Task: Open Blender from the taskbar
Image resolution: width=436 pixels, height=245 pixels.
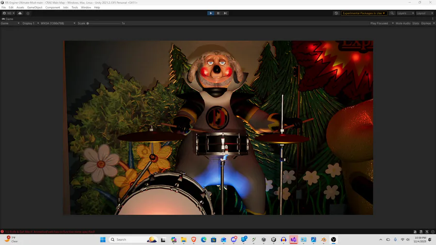Action: point(324,240)
